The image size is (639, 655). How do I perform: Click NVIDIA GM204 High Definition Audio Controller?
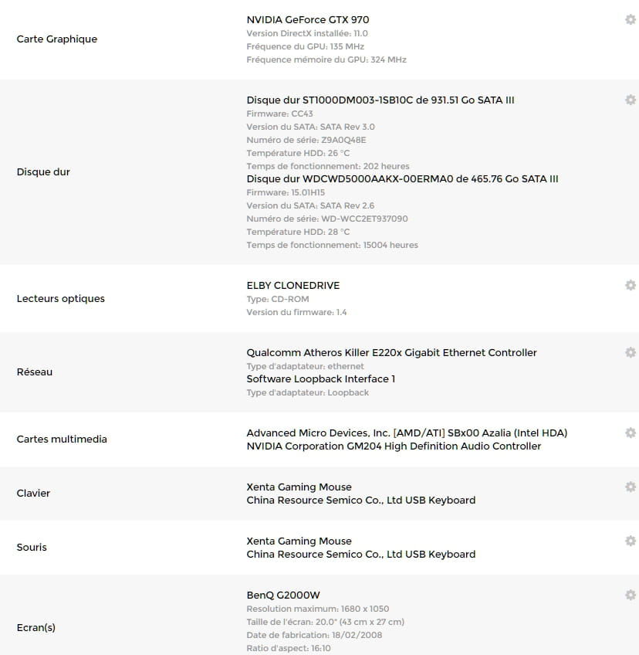click(x=394, y=446)
